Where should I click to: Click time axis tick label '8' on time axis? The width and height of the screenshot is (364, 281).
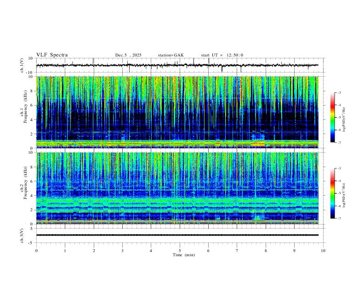click(266, 251)
